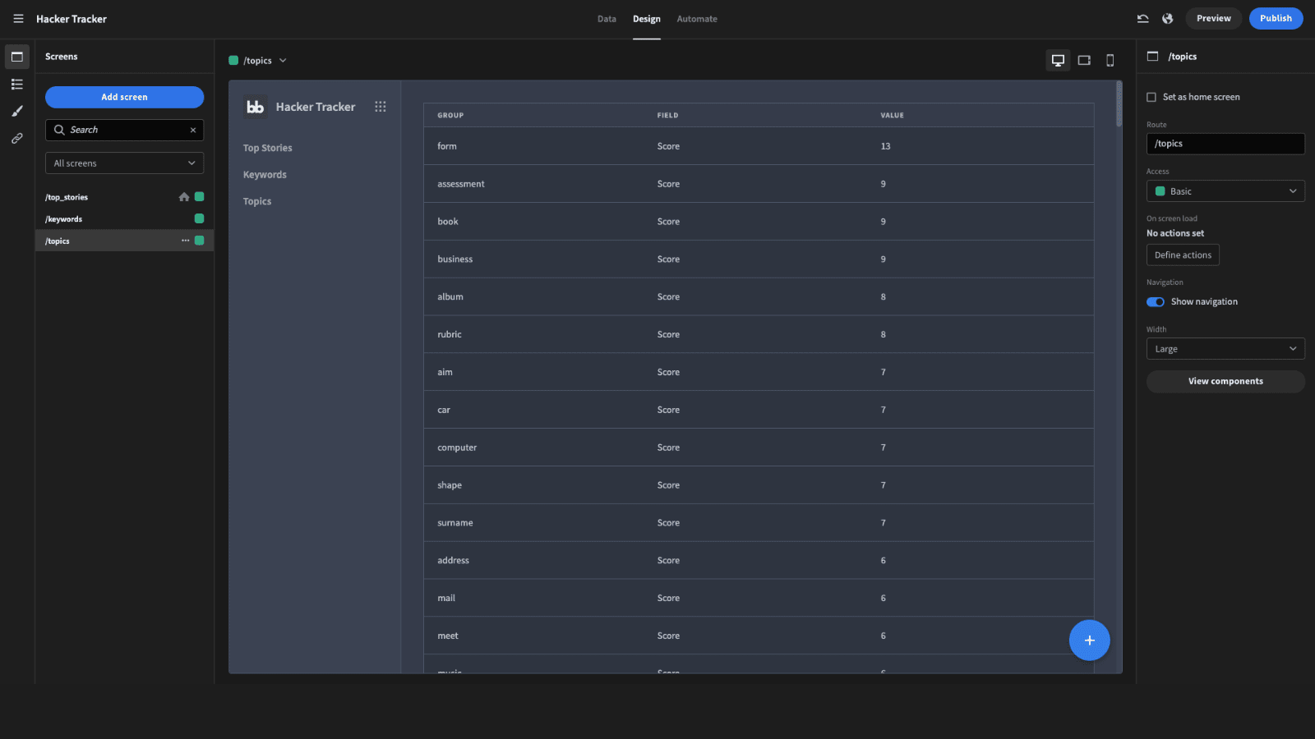Open the app grid icon beside Hacker Tracker logo
The height and width of the screenshot is (739, 1315).
pos(380,107)
